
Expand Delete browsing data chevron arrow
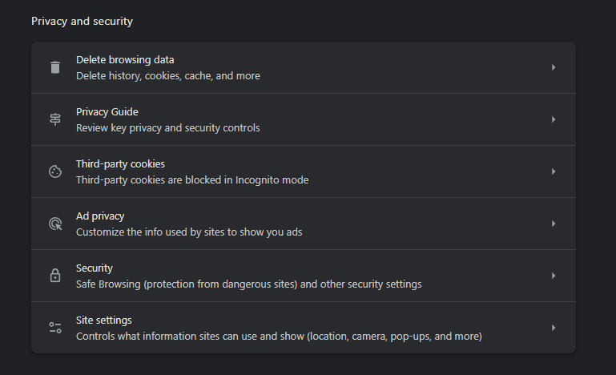tap(554, 67)
